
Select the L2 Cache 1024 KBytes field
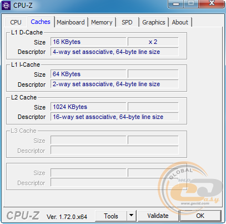click(88, 107)
